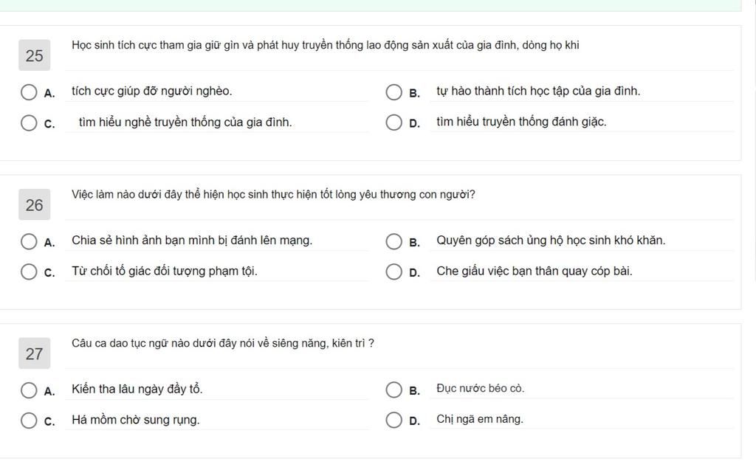Viewport: 756px width, 470px height.
Task: Click question number 25 badge
Action: coord(34,55)
